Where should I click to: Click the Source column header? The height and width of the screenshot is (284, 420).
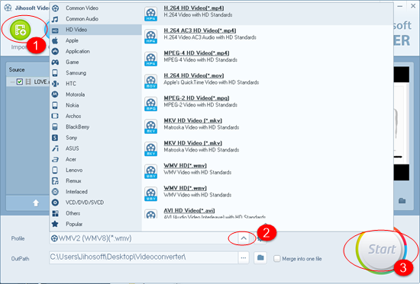click(x=27, y=70)
